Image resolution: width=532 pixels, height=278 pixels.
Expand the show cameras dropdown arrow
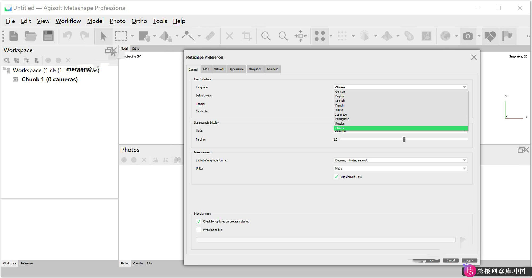[x=479, y=36]
